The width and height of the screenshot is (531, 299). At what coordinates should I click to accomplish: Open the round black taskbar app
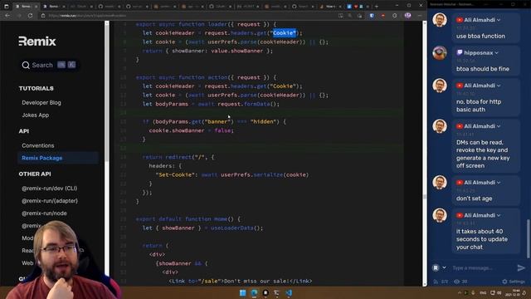click(265, 293)
